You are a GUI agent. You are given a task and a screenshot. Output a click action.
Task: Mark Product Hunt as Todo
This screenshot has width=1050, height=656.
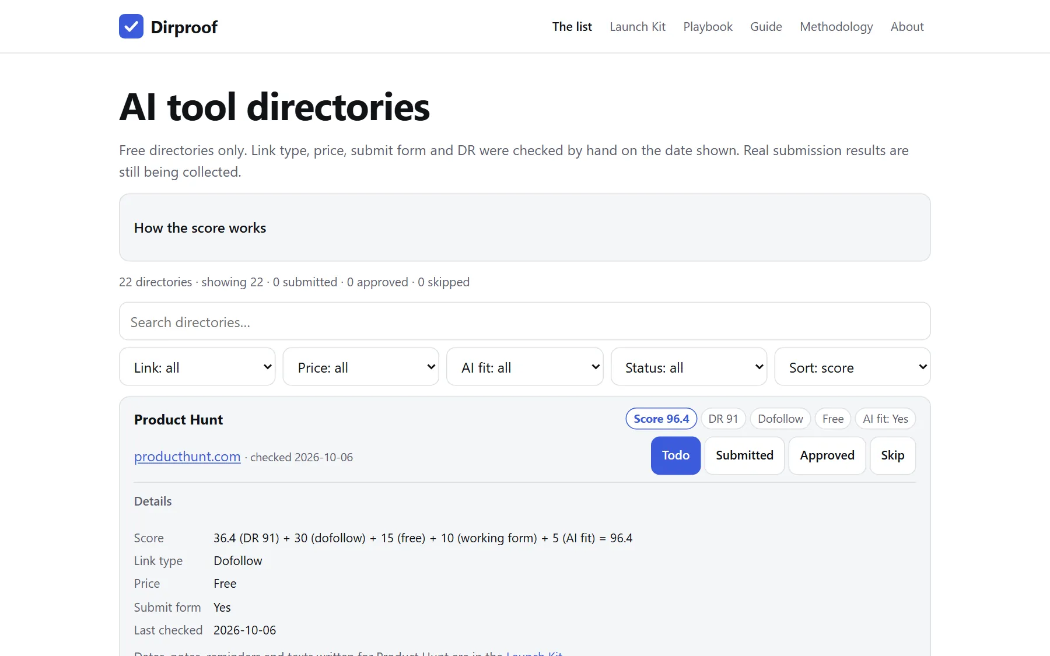coord(675,455)
